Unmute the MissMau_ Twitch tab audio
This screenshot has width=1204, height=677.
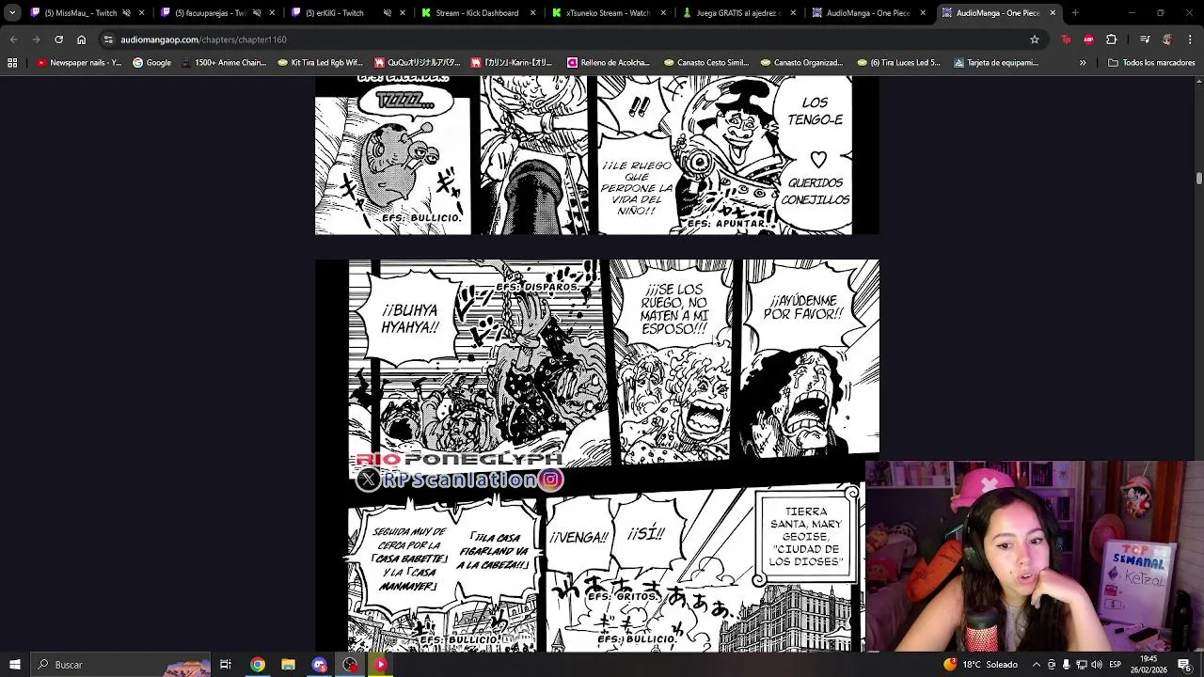click(x=126, y=13)
